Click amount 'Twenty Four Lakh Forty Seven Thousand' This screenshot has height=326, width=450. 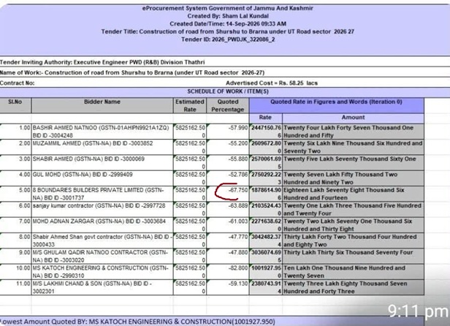coord(353,132)
